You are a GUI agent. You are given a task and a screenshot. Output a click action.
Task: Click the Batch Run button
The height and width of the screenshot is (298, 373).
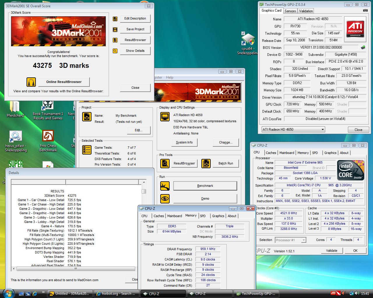(x=226, y=163)
